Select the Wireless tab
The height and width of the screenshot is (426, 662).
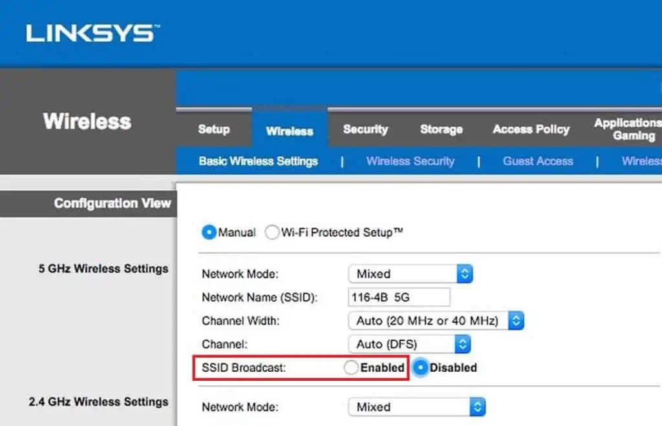[290, 130]
